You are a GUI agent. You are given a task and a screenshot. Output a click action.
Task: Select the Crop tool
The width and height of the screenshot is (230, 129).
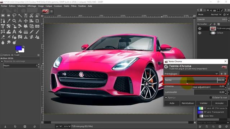pyautogui.click(x=37, y=21)
